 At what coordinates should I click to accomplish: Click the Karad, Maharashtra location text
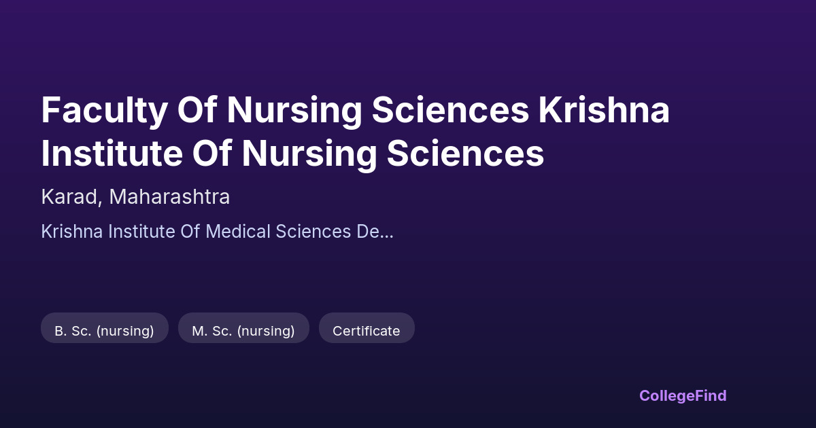(x=135, y=197)
